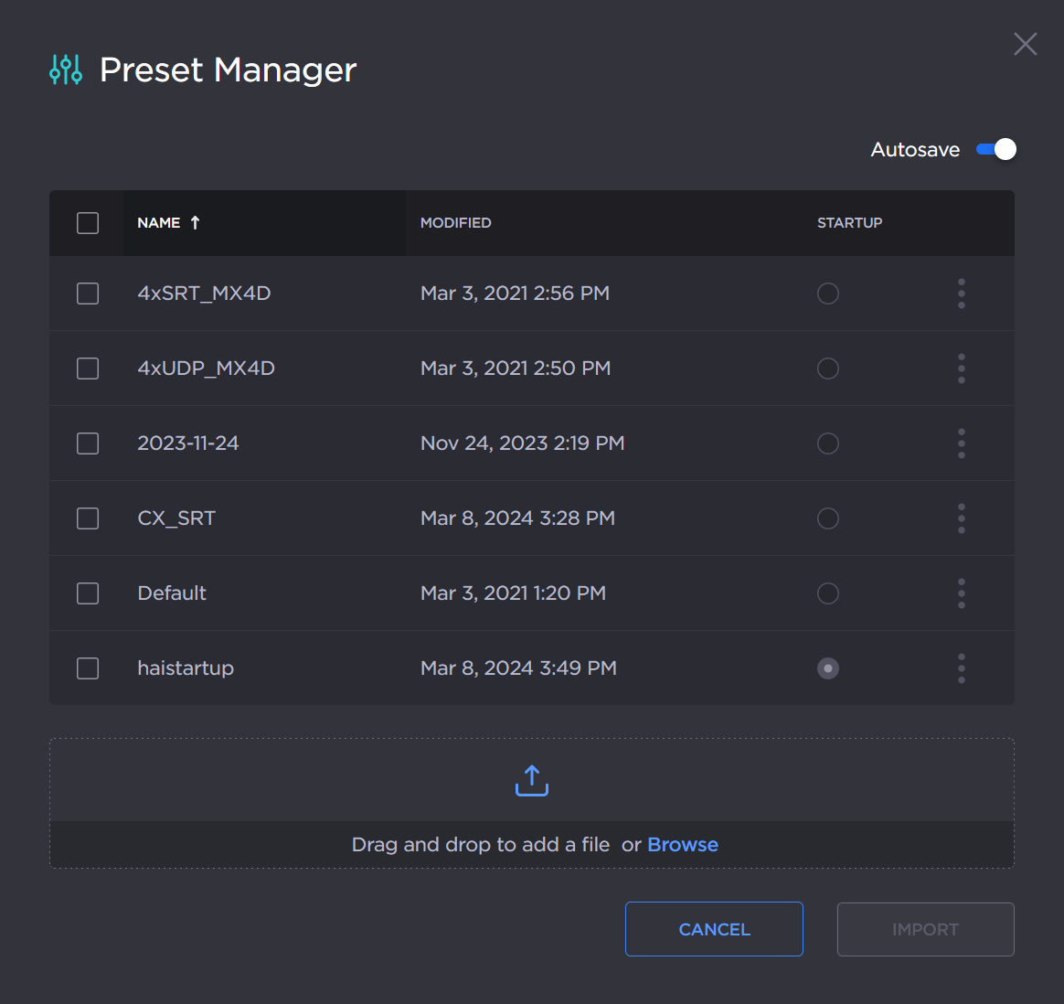Open more actions for haistartup preset

click(961, 668)
